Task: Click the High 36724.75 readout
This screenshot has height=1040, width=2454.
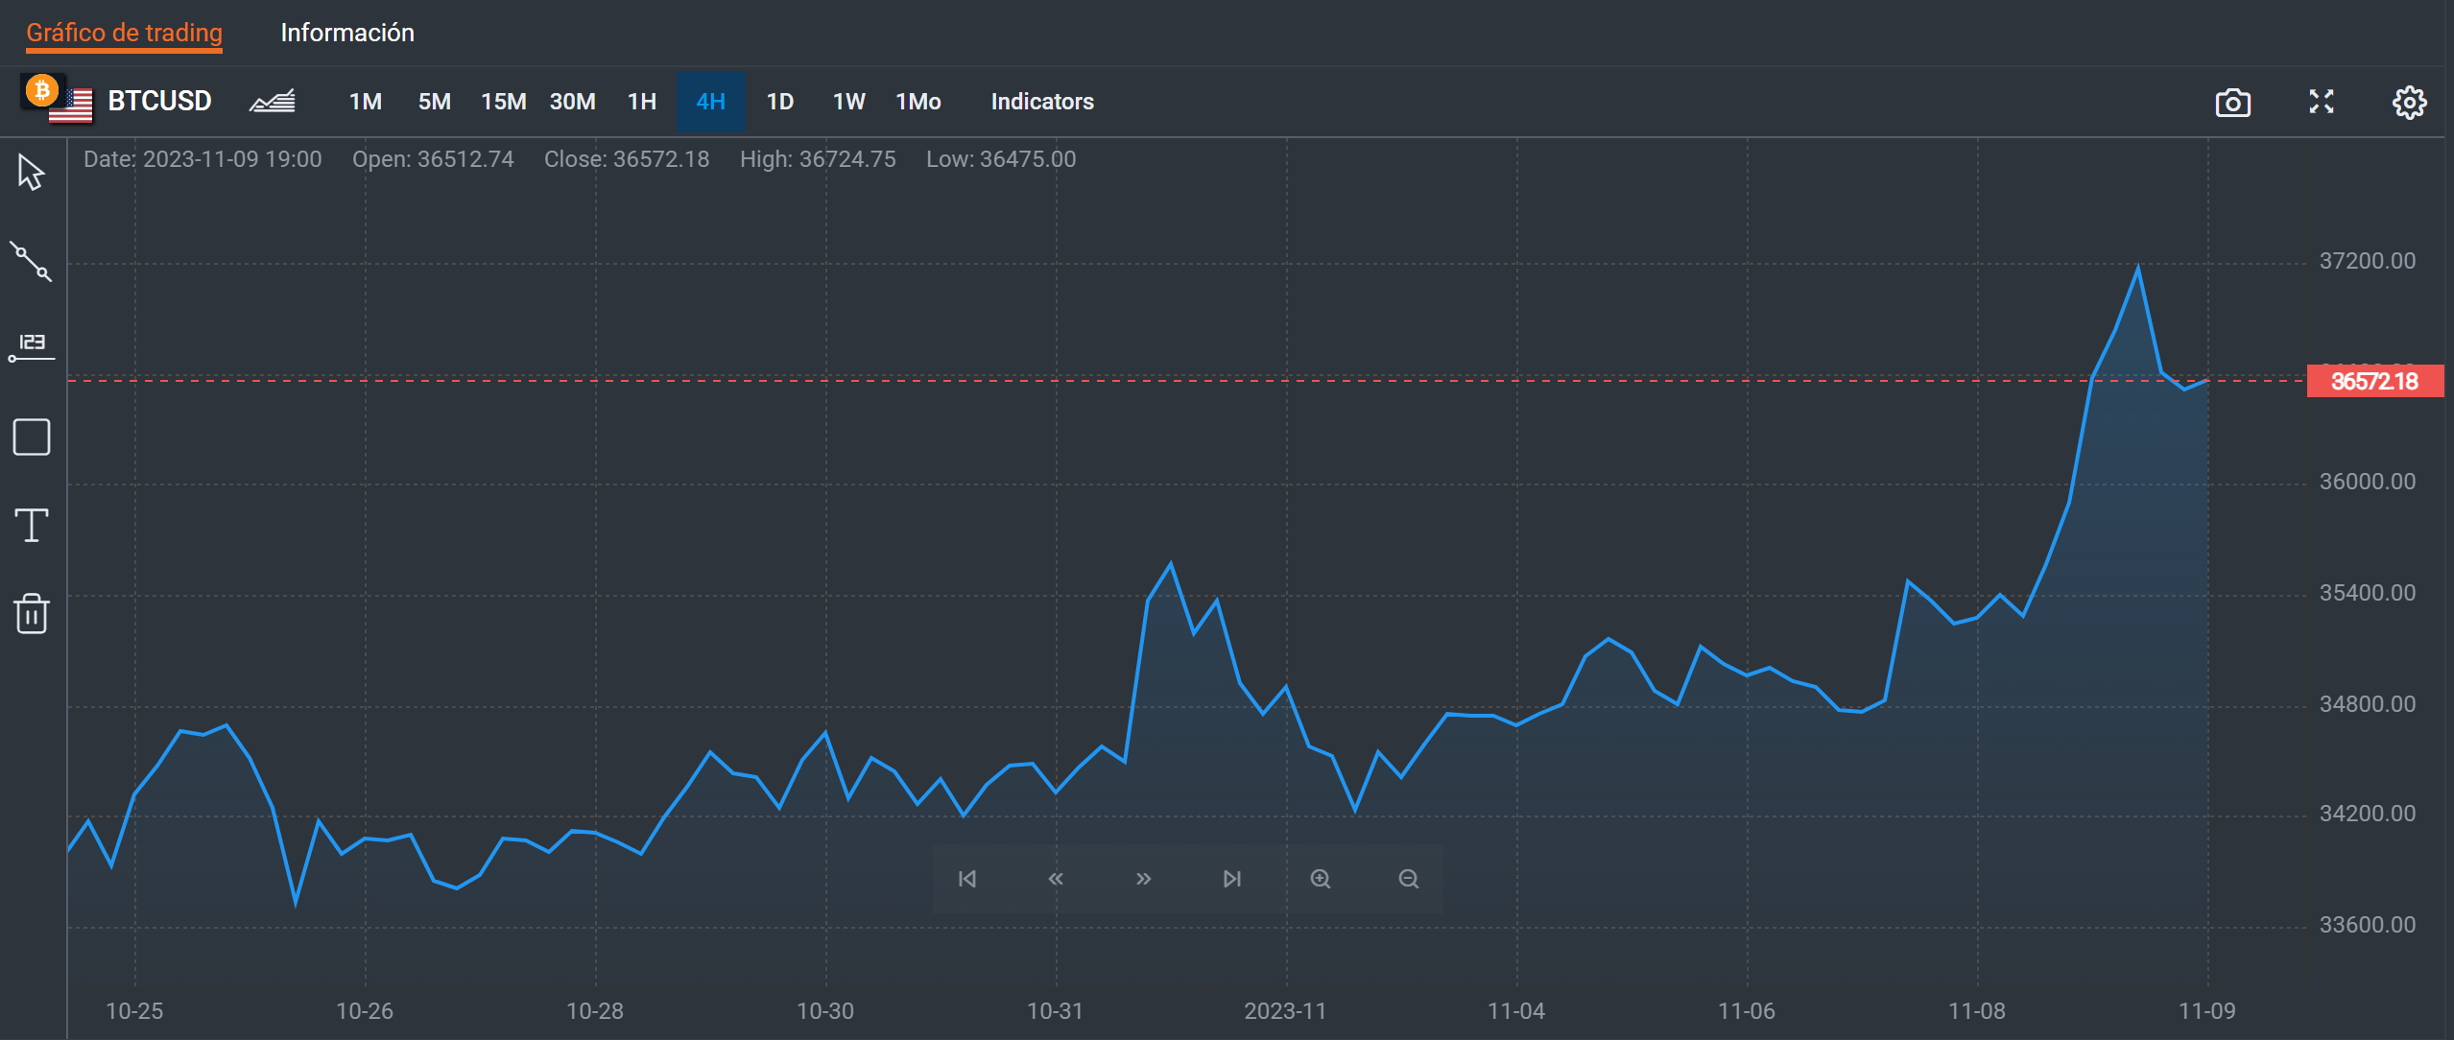Action: (818, 159)
